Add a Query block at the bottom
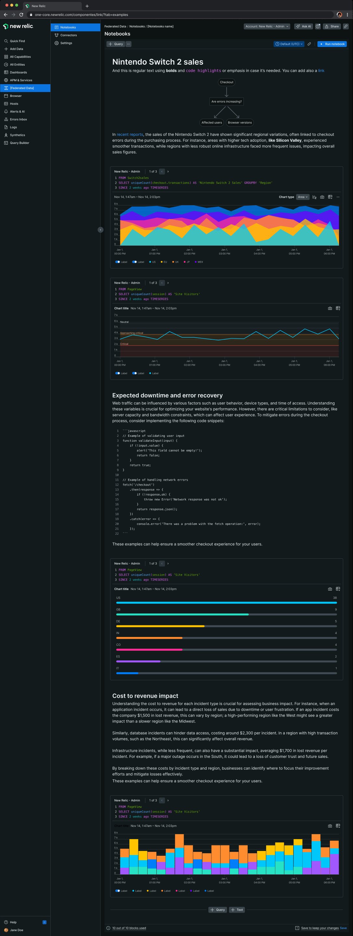Screen dimensions: 353x936 point(218,909)
